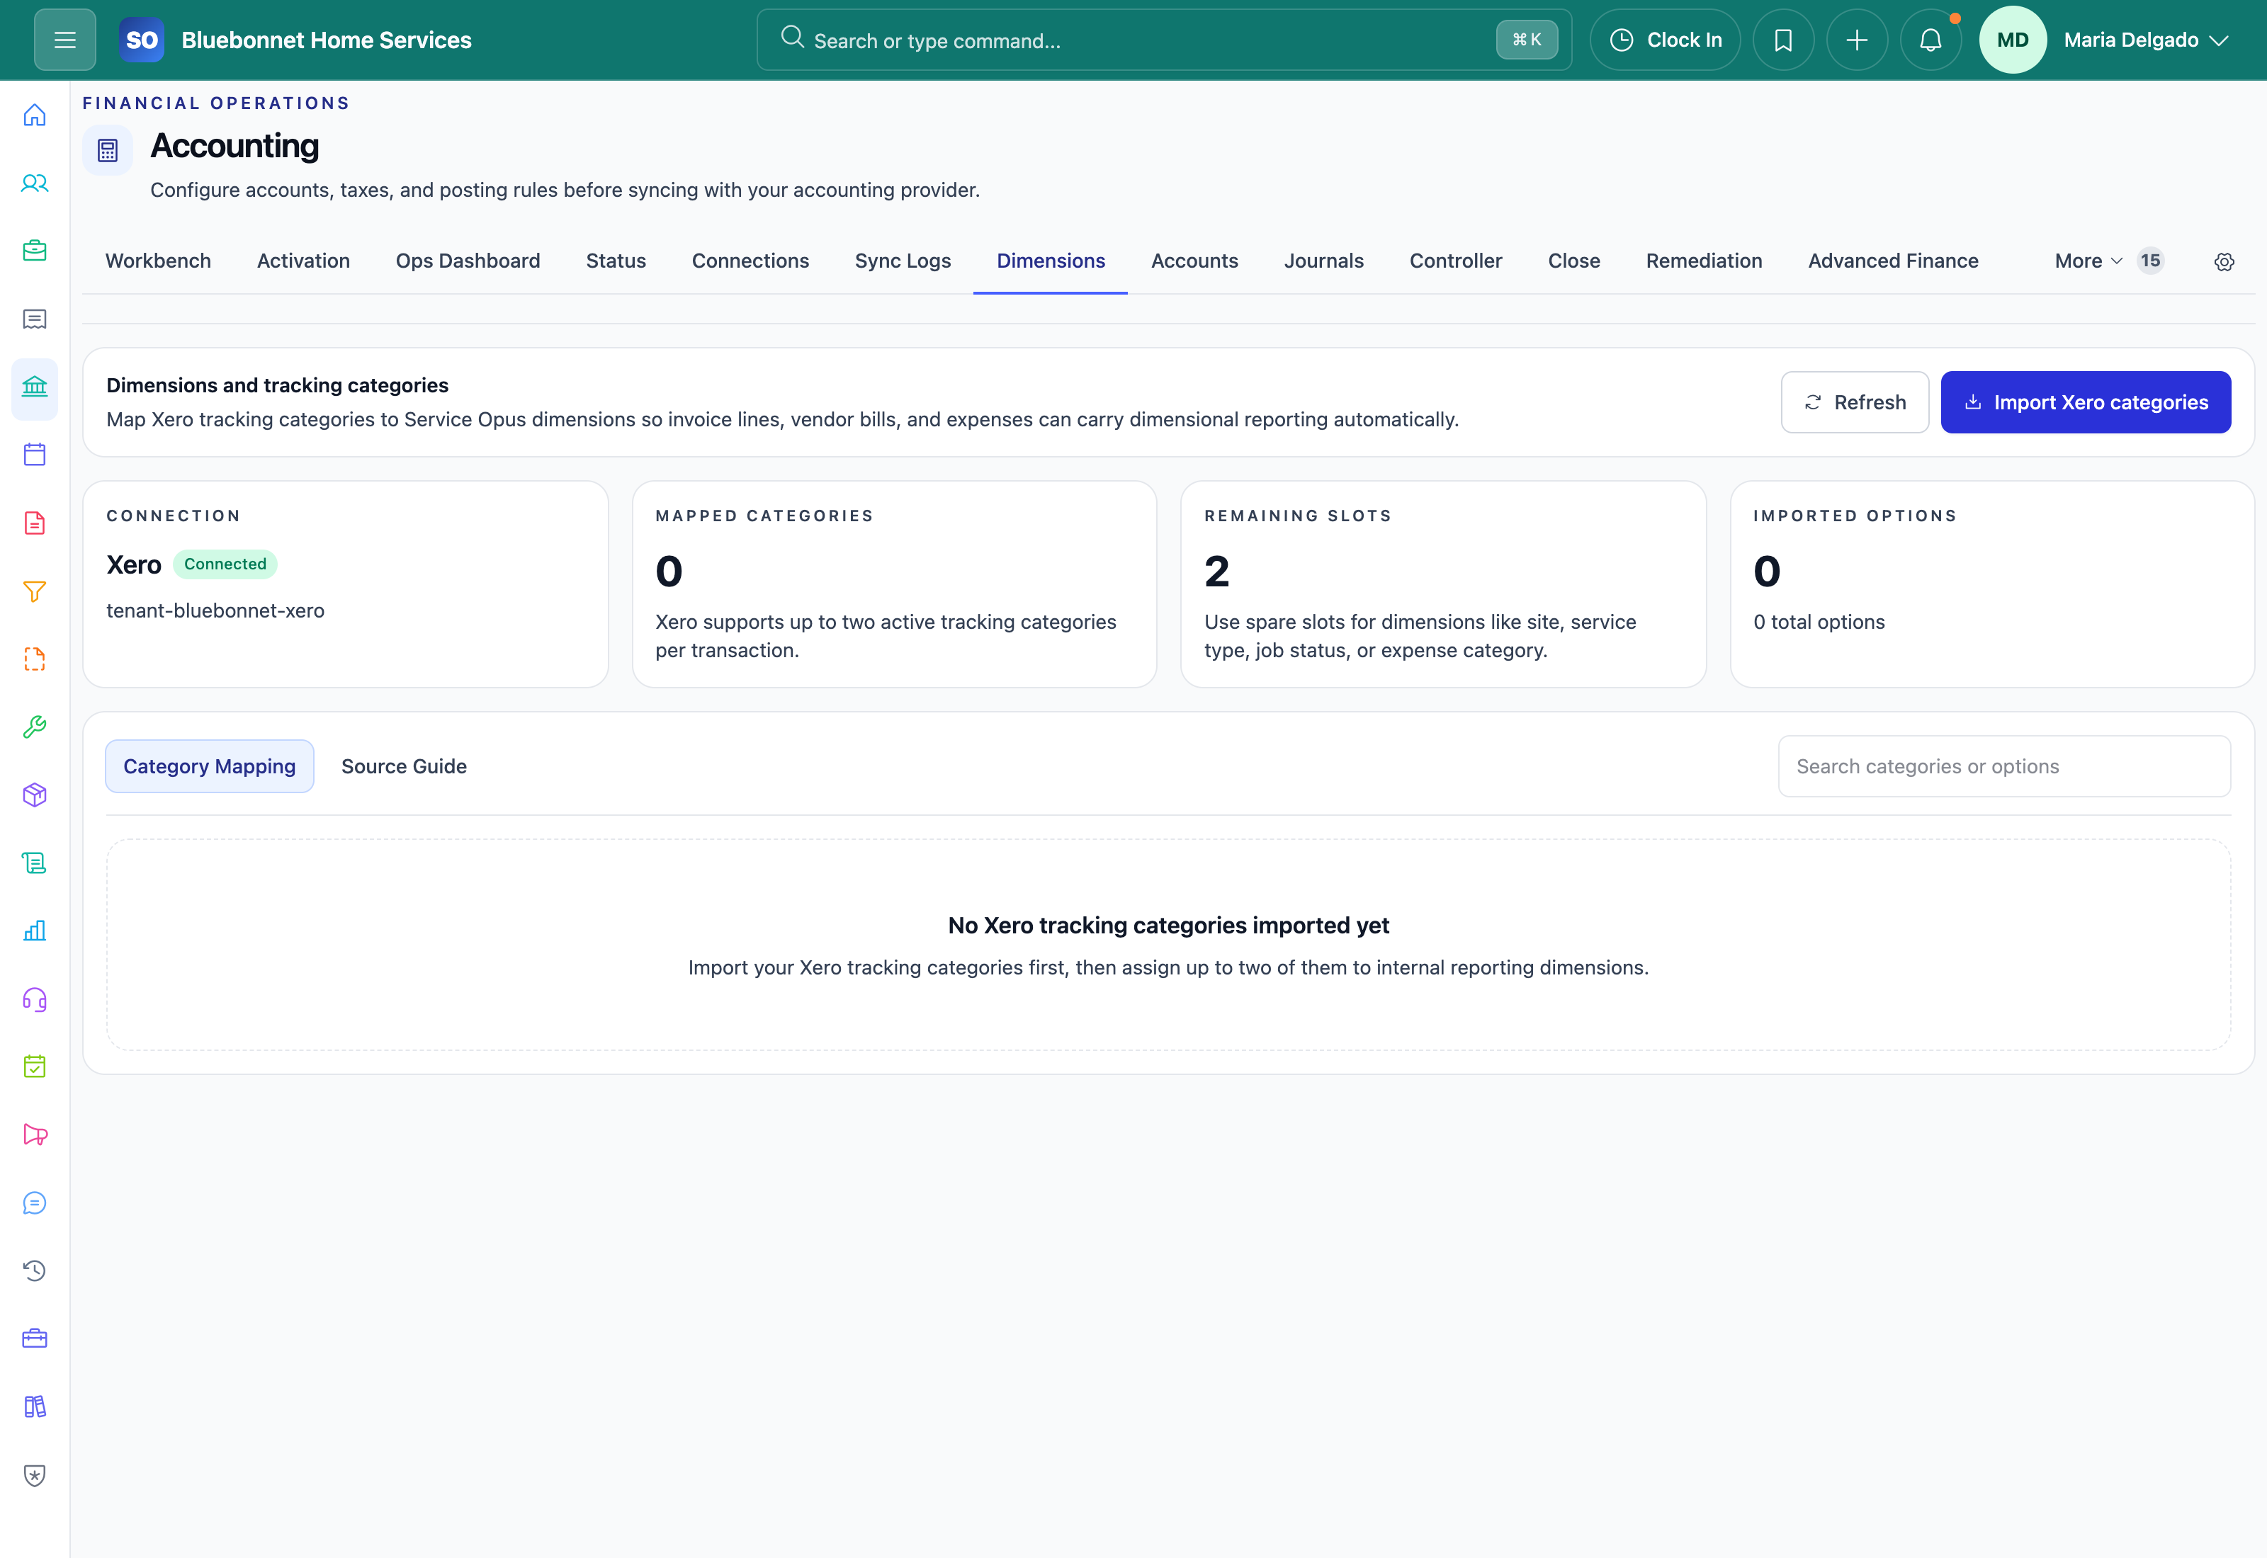Click the 15 count badge beside More
The width and height of the screenshot is (2267, 1558).
[x=2150, y=261]
